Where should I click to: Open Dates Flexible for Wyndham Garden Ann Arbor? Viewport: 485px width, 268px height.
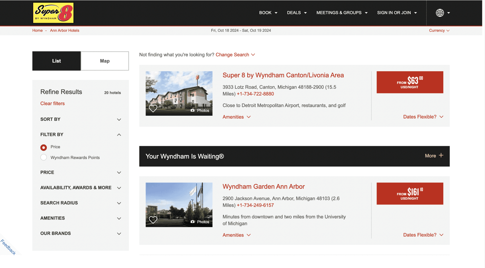pyautogui.click(x=423, y=235)
